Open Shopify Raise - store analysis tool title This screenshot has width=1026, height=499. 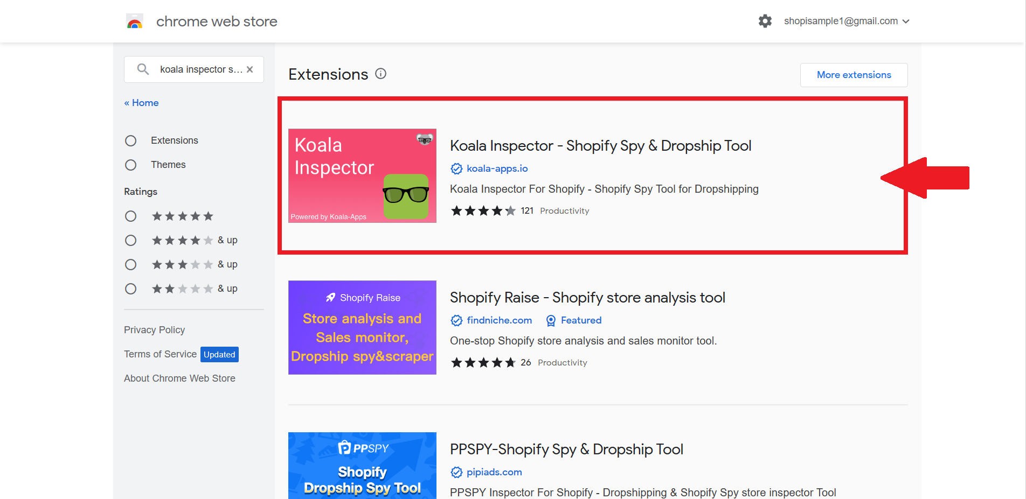pyautogui.click(x=587, y=298)
